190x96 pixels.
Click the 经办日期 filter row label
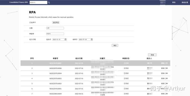pos(32,39)
